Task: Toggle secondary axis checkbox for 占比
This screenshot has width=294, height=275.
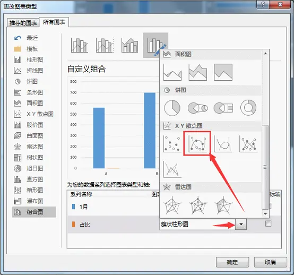Action: click(269, 224)
